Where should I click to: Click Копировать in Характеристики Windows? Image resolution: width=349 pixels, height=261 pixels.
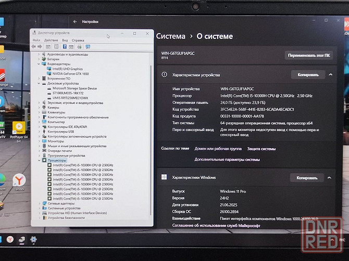(x=307, y=178)
